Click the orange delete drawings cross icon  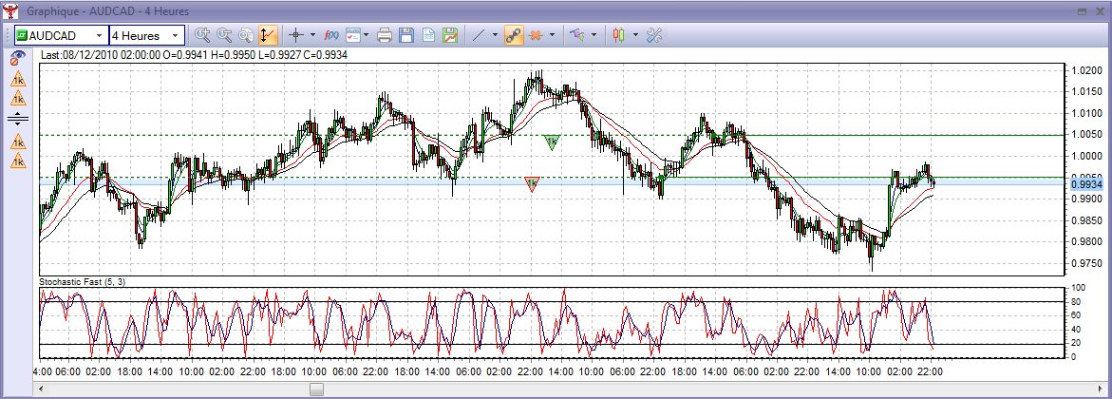coord(536,35)
